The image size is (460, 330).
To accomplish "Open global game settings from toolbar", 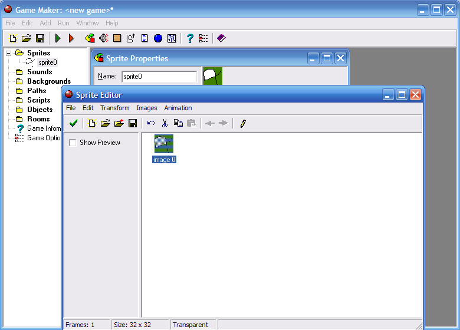I will (x=203, y=38).
